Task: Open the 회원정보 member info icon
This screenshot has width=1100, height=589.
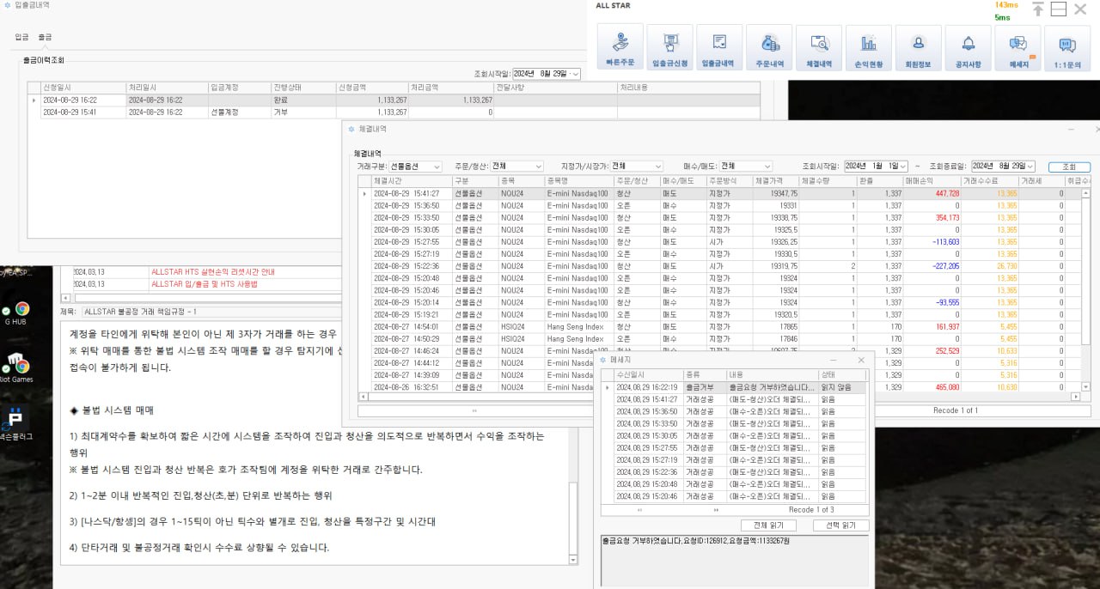Action: click(x=918, y=47)
